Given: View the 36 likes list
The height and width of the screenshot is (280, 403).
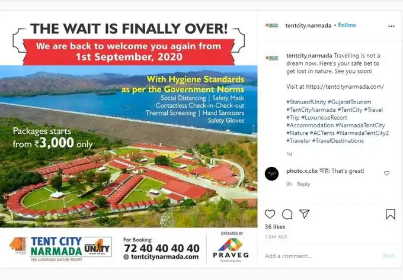Looking at the screenshot, I should pos(275,227).
